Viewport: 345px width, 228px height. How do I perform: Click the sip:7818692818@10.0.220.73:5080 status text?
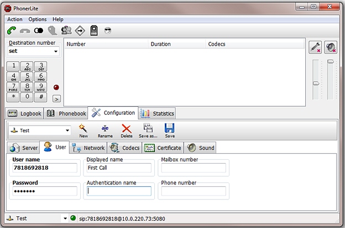click(x=122, y=219)
